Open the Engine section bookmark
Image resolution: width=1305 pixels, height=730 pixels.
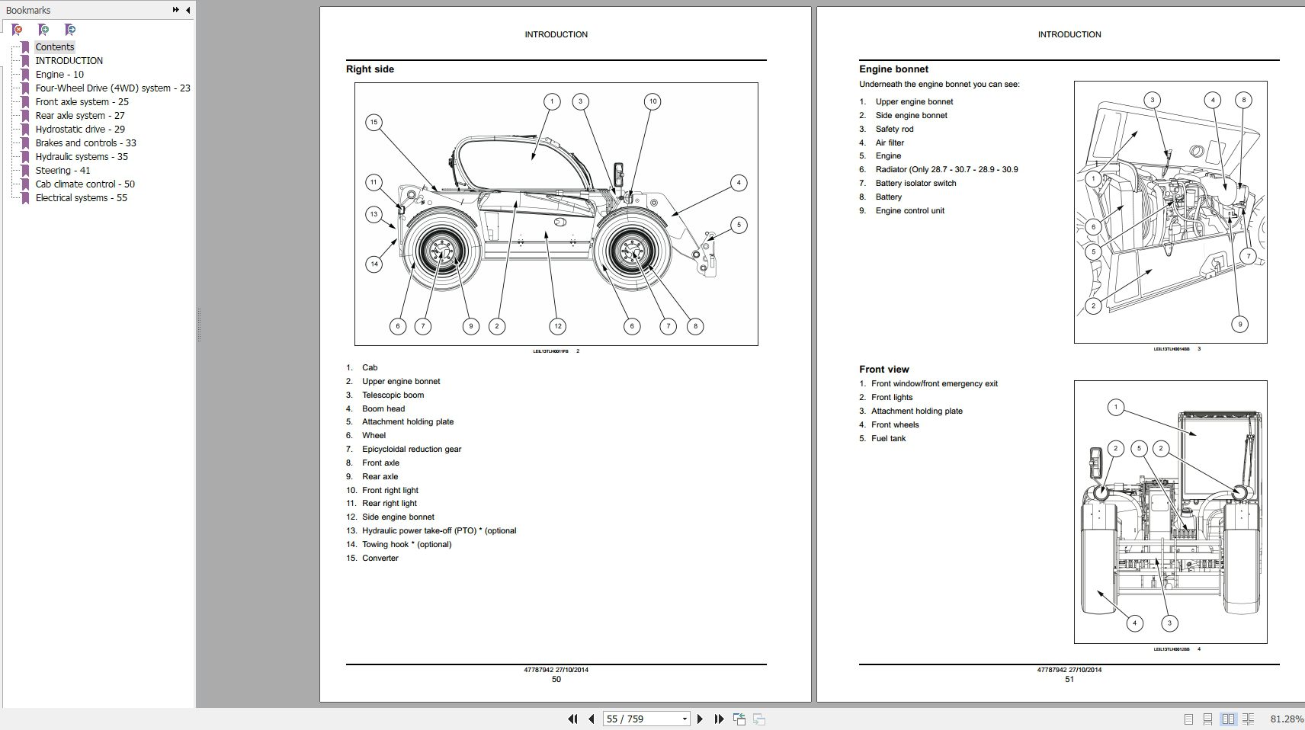pos(59,74)
